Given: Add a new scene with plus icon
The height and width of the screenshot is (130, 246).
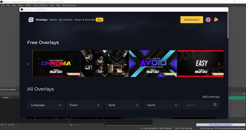Looking at the screenshot, I should [x=2, y=125].
